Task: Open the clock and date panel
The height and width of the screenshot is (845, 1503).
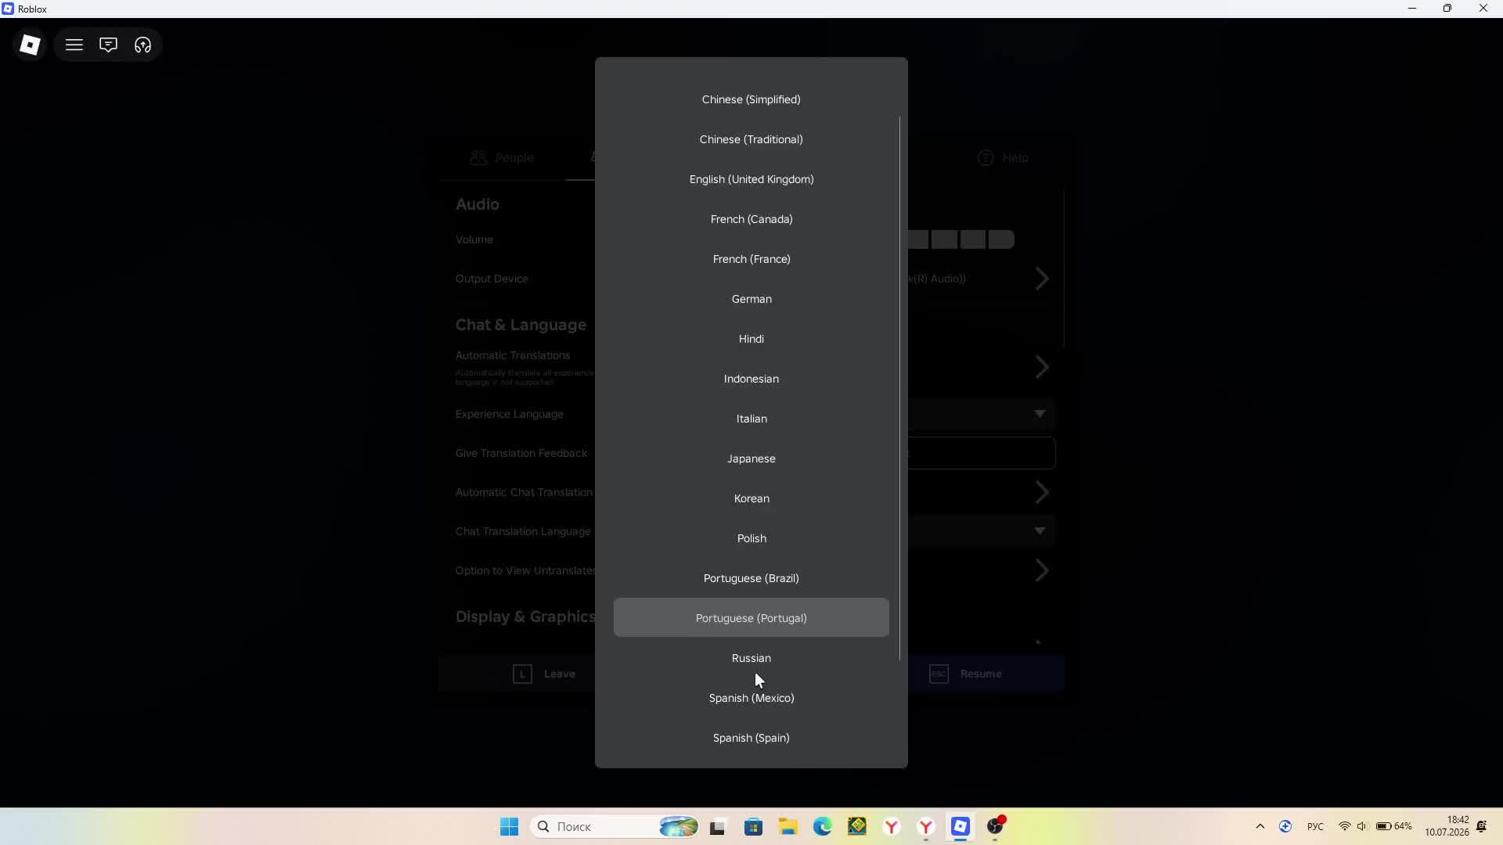Action: [x=1447, y=826]
